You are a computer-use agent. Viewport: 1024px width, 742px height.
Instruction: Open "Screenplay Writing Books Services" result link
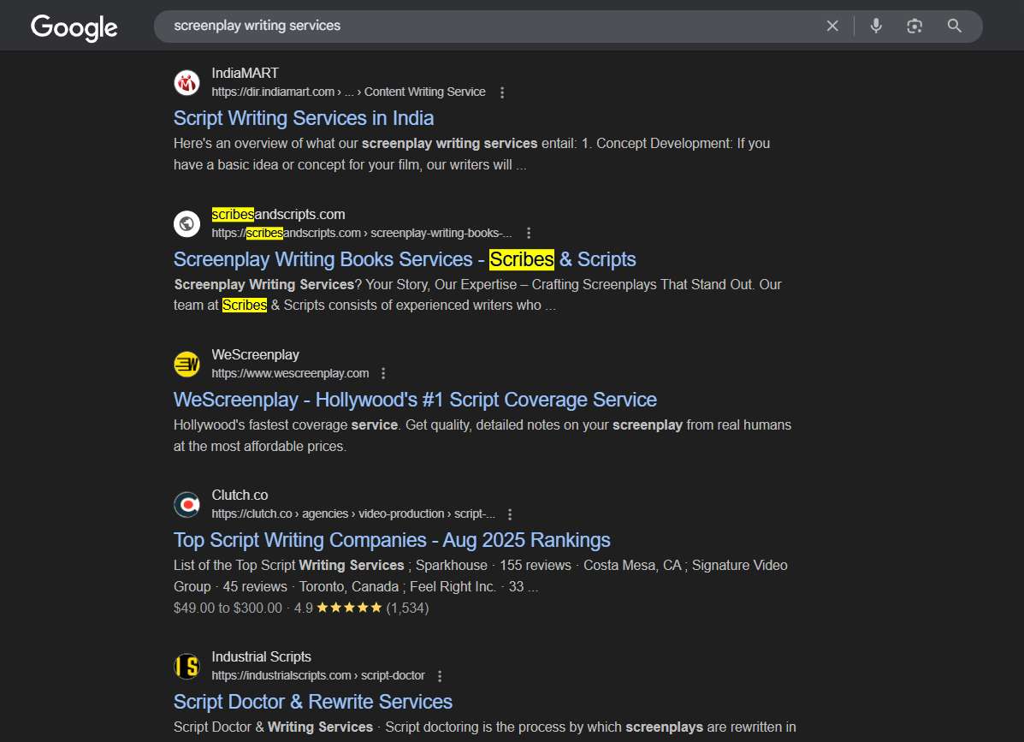pos(405,259)
